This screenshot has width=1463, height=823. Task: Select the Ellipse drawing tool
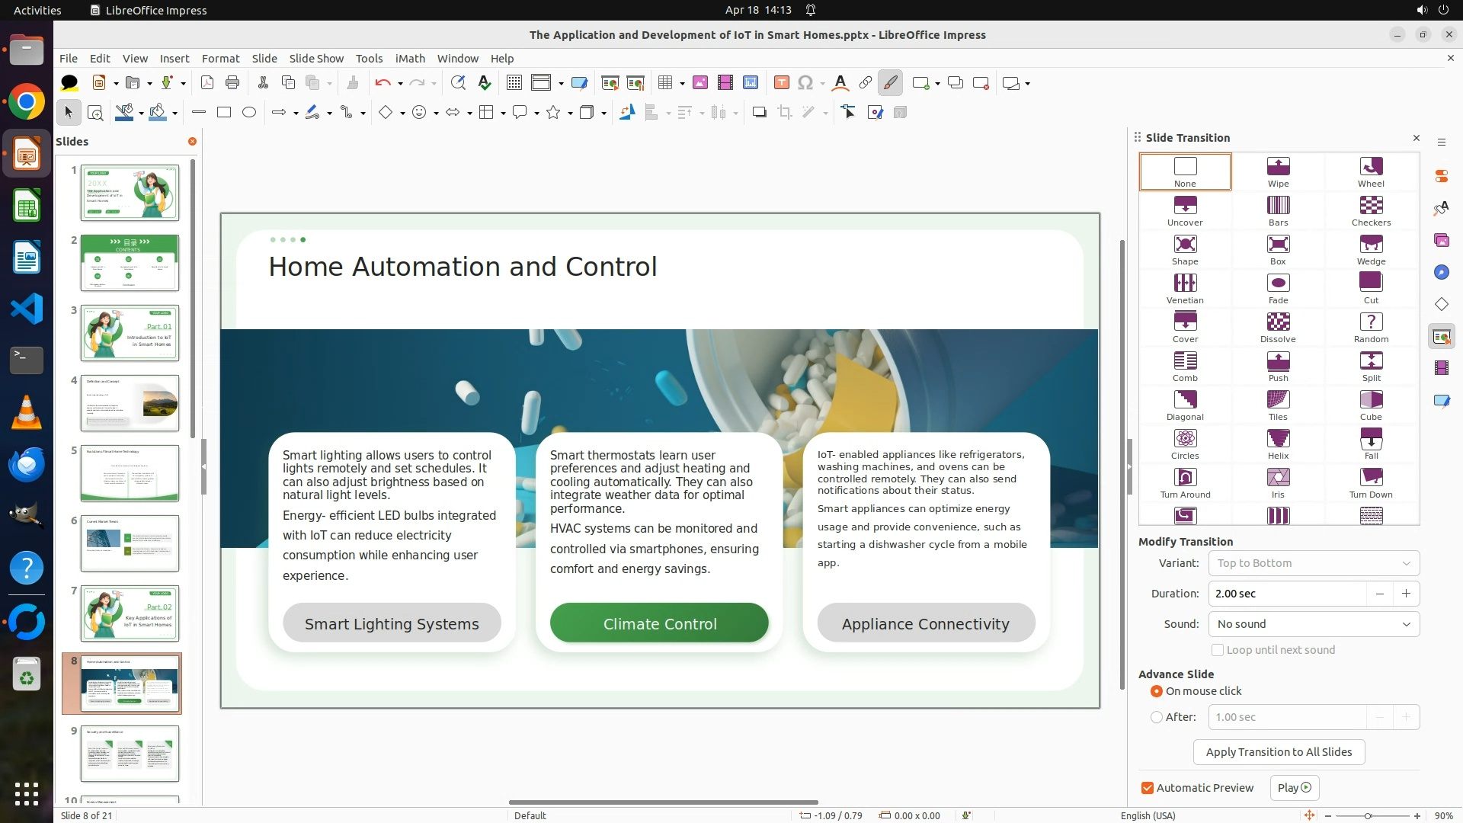(x=248, y=113)
